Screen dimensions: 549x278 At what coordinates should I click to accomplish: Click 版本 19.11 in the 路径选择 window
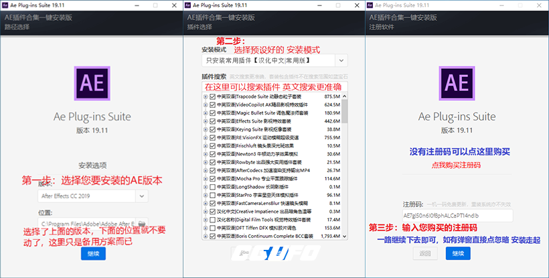click(92, 130)
